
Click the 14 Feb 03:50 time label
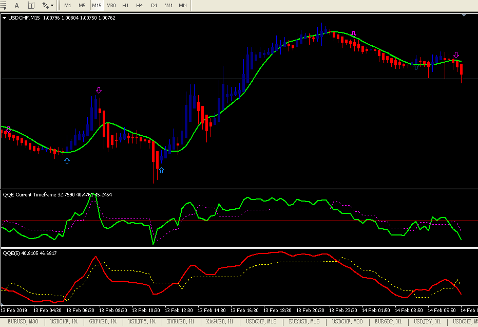[409, 310]
